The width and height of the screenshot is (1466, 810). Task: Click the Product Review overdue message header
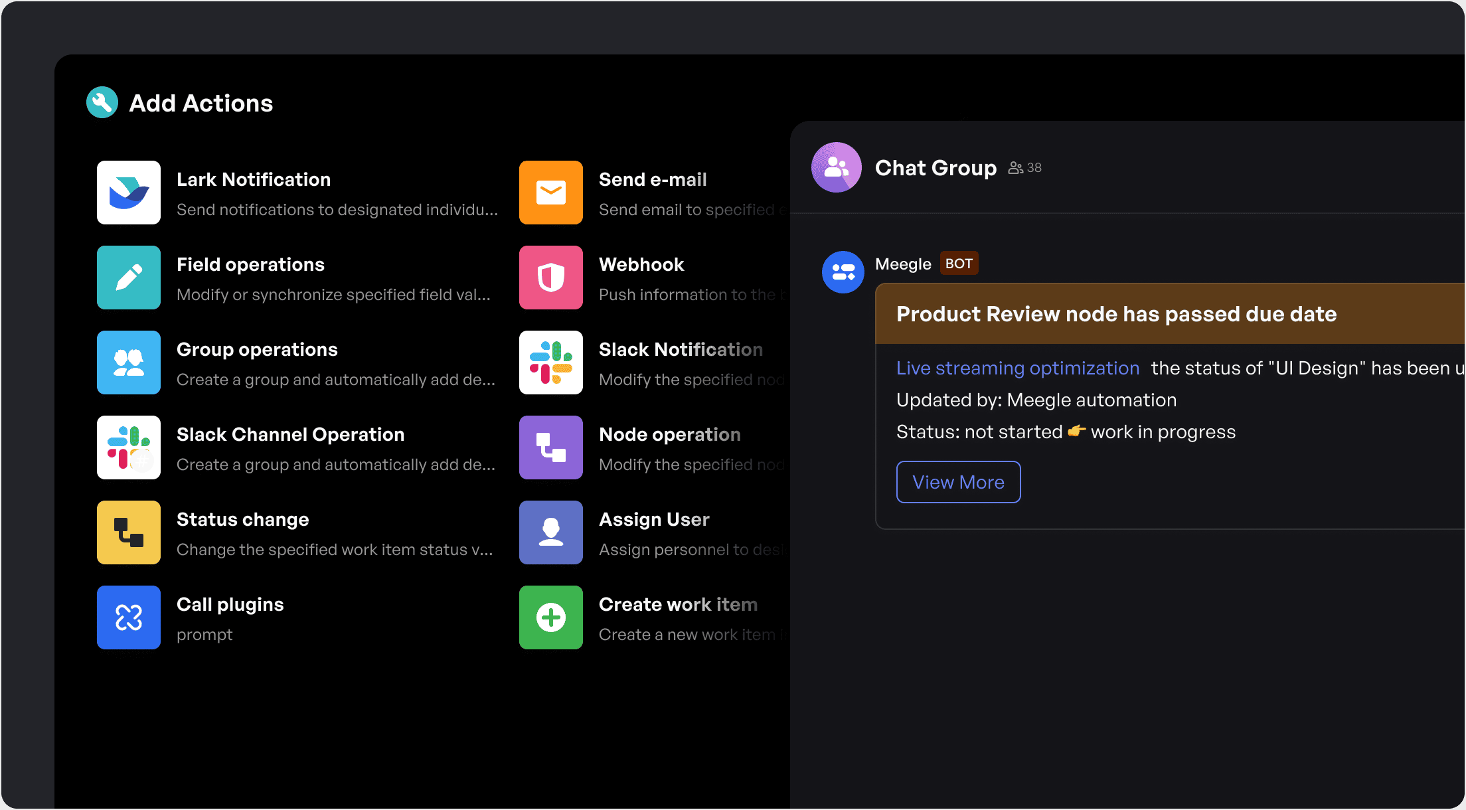1116,314
